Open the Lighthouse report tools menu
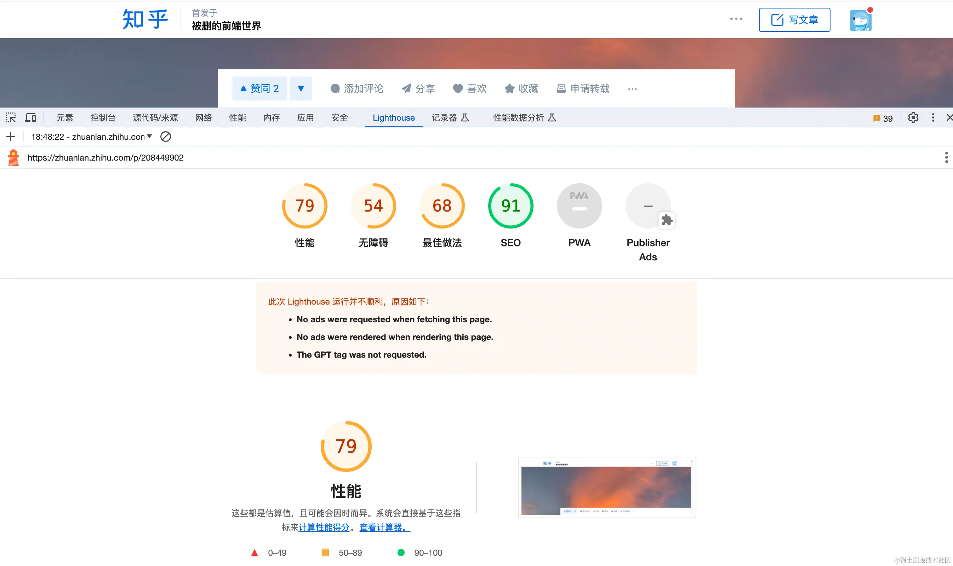 coord(946,157)
